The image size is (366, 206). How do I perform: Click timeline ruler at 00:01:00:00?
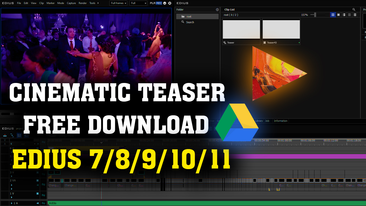pos(285,141)
